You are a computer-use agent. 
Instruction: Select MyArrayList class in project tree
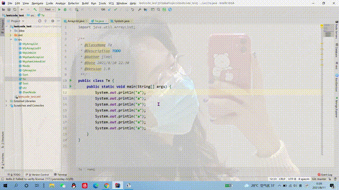click(x=30, y=44)
